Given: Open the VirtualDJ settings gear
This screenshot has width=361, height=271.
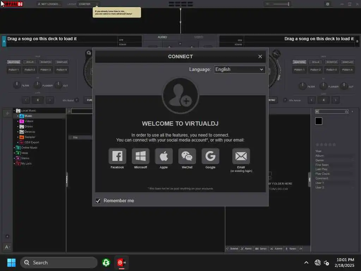Looking at the screenshot, I should point(328,4).
